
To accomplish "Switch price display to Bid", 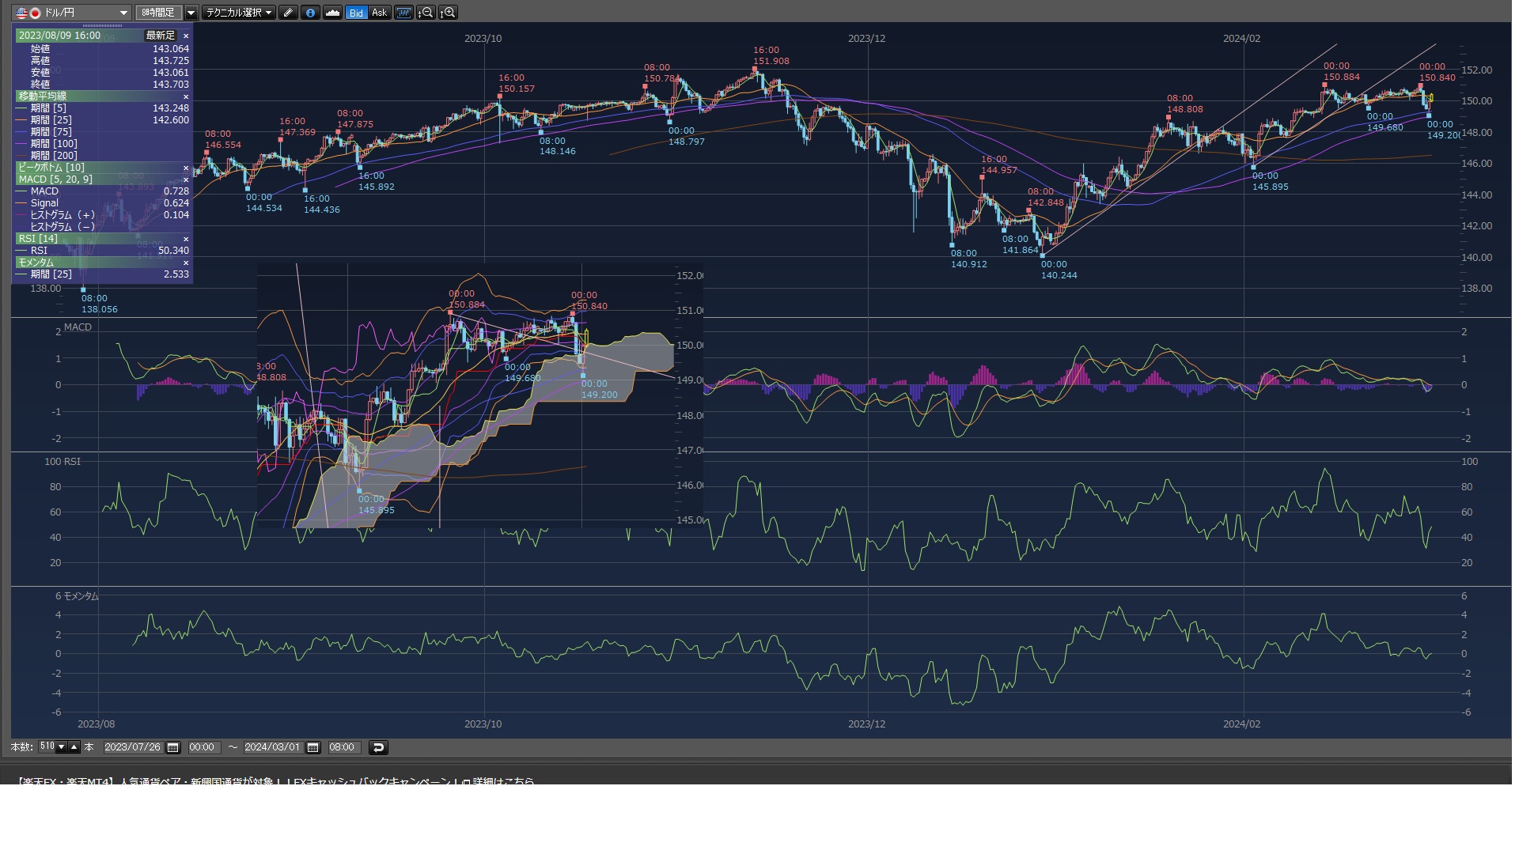I will (356, 13).
